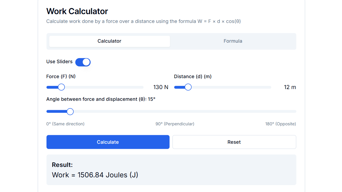Click the Work result value text
342x192 pixels.
(95, 175)
